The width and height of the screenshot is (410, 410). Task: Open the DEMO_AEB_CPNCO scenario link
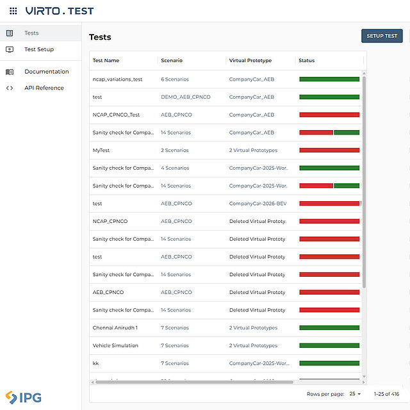click(x=185, y=97)
